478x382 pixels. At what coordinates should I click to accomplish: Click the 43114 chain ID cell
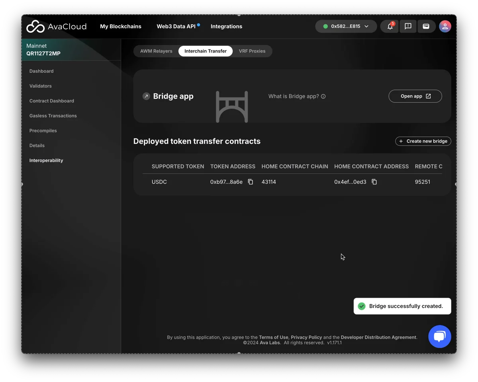[269, 182]
